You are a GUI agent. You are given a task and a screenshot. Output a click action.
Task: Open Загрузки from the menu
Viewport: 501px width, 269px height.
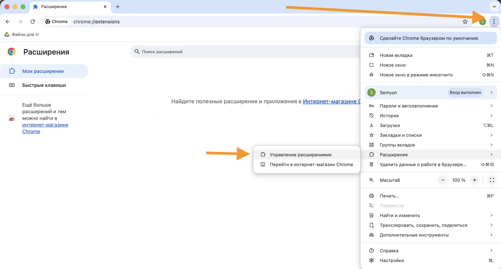pos(431,125)
